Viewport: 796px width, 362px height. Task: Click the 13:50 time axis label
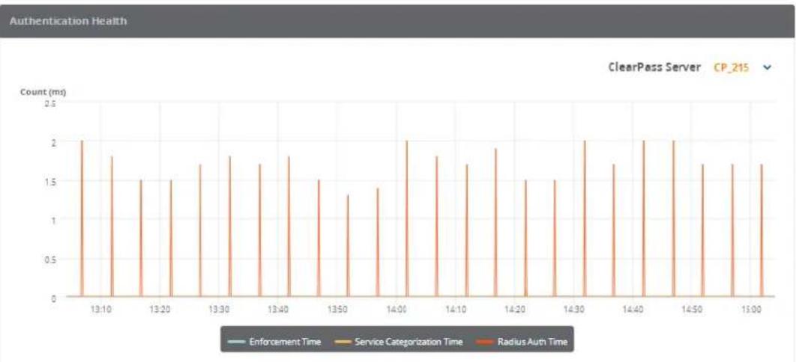pyautogui.click(x=337, y=308)
